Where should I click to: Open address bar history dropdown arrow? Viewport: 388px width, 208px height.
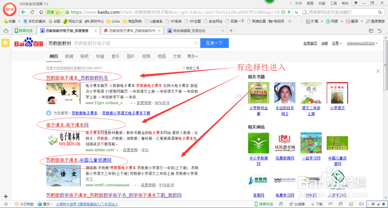(296, 12)
